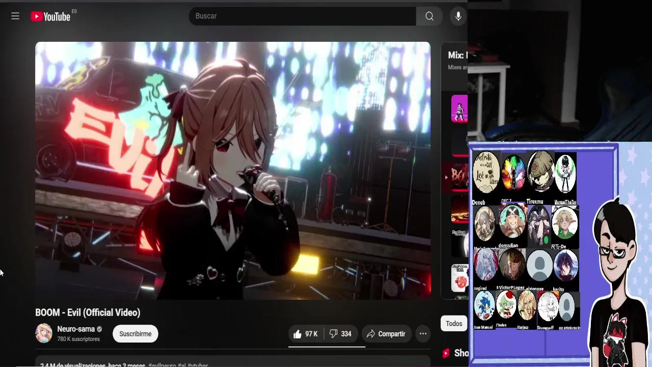Click the Sonic Joan Manuel avatar
652x367 pixels.
[x=484, y=306]
